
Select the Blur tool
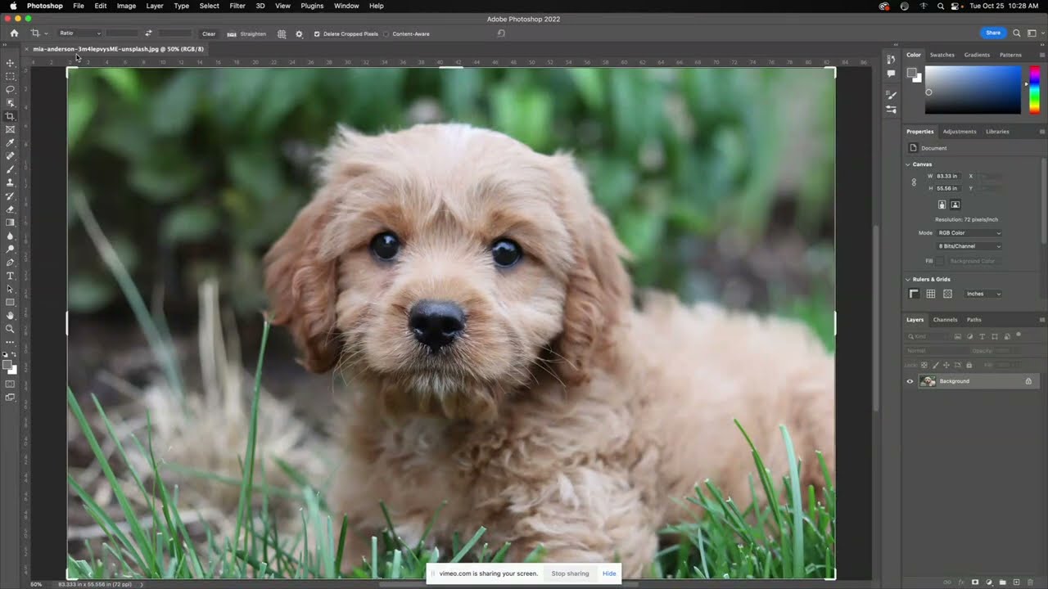(x=11, y=236)
